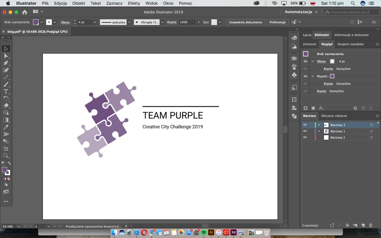Screen dimensions: 381x238
Task: Click Obrys stroke color swatch in Wygląd
Action: pos(332,61)
